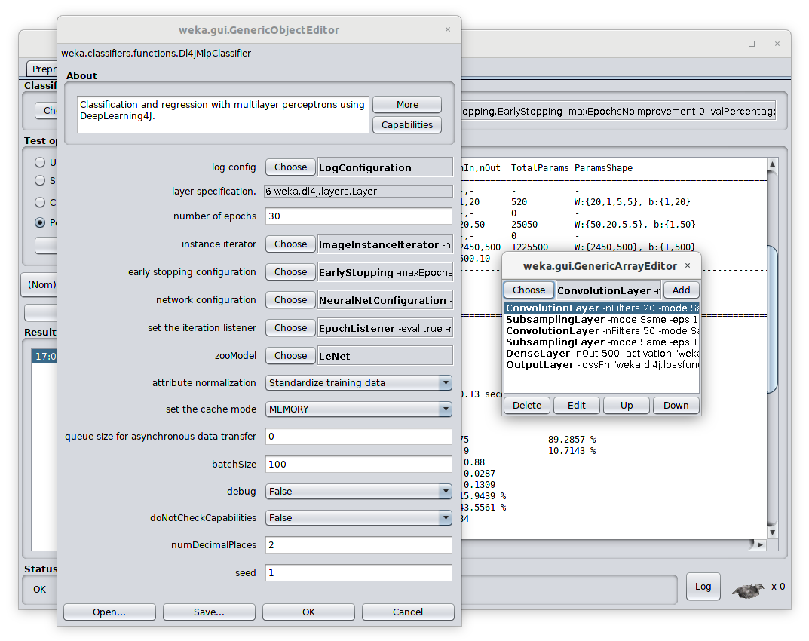Click the seed input field
Screen dimensions: 809x641
tap(359, 572)
